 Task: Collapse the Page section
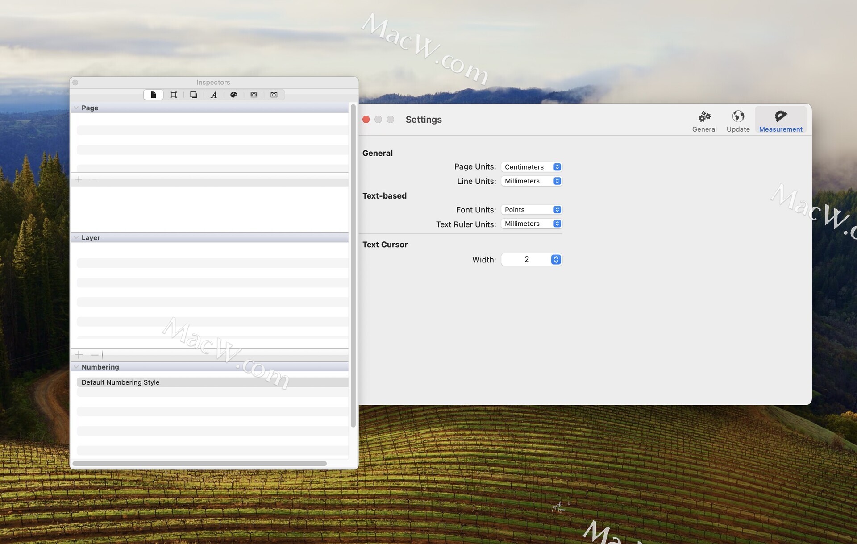point(76,108)
